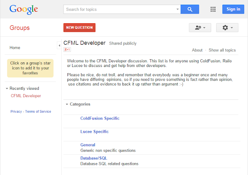Click the Google +1 button

click(67, 50)
